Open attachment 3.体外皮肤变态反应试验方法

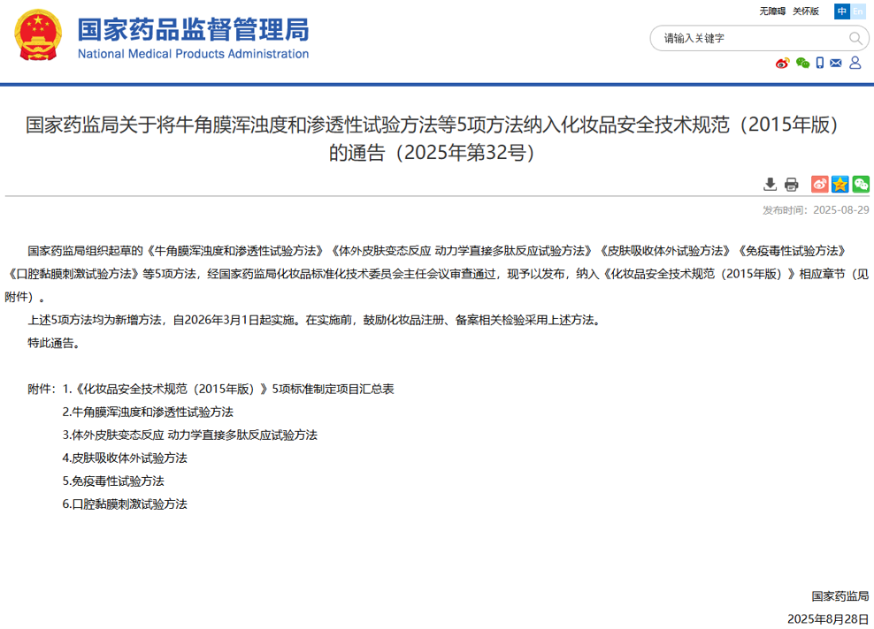pos(189,435)
